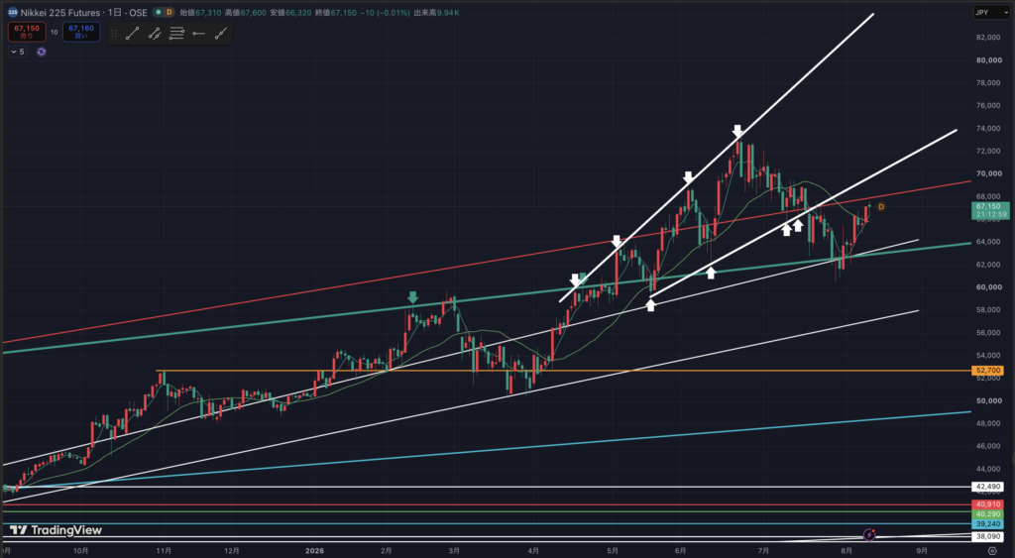
Task: Click the 5月 time axis label
Action: 613,551
